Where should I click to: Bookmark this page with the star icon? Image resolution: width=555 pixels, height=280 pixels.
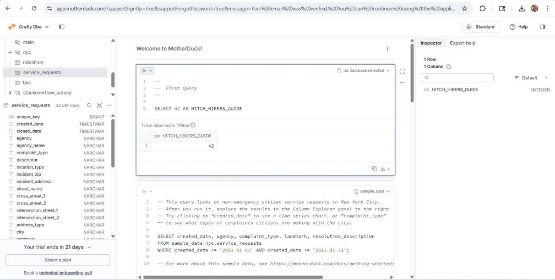pyautogui.click(x=464, y=8)
